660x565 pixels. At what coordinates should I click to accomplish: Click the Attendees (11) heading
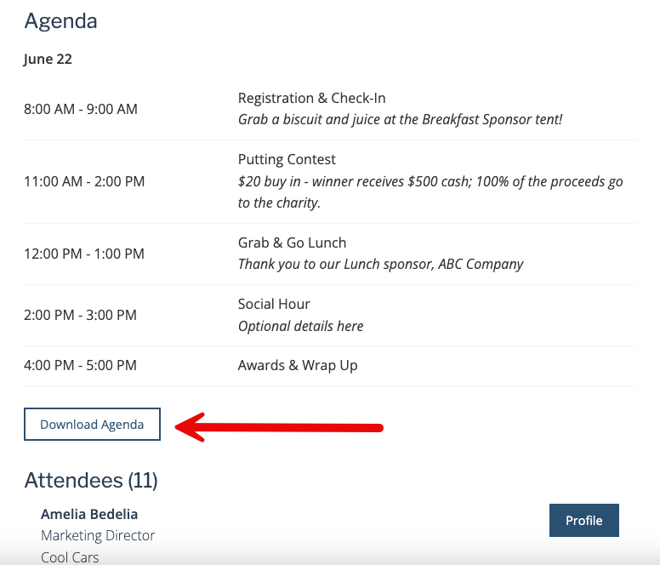click(x=91, y=481)
